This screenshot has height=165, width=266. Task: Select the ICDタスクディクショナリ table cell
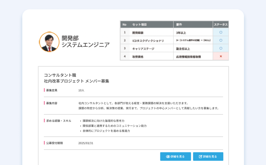(x=151, y=40)
